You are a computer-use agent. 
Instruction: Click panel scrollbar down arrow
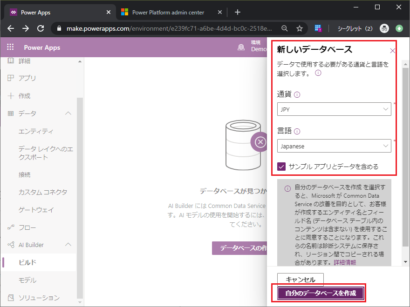pos(405,262)
